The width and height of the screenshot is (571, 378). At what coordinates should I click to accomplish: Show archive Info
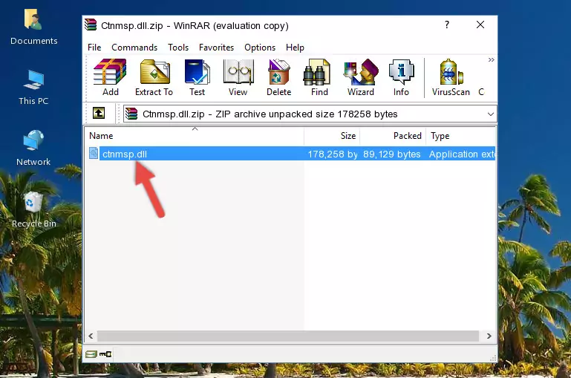click(x=401, y=77)
